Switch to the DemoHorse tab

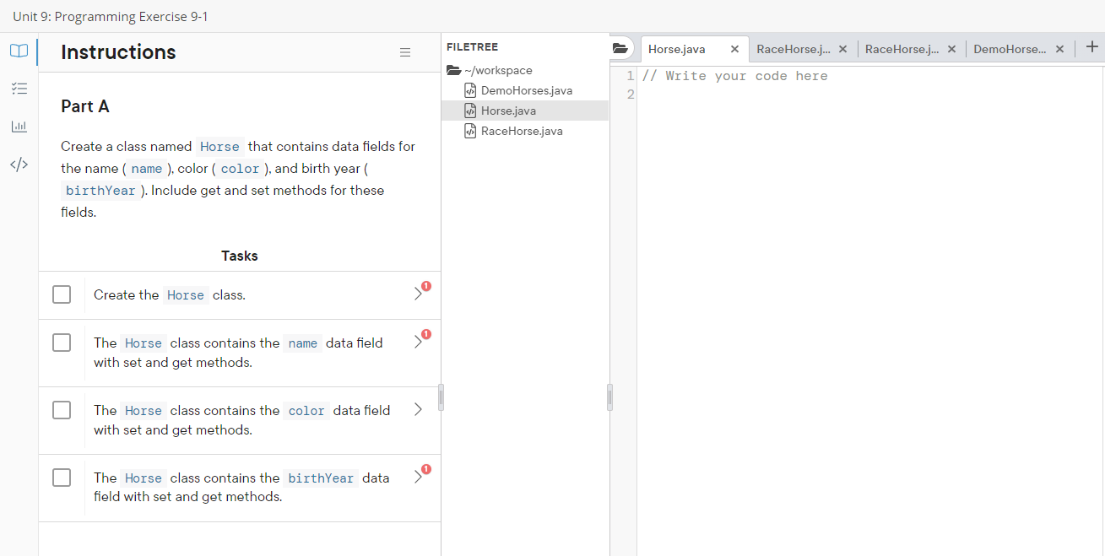click(x=1012, y=48)
